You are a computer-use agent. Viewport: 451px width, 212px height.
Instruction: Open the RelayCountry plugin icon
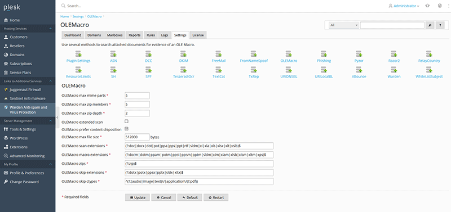pos(429,53)
